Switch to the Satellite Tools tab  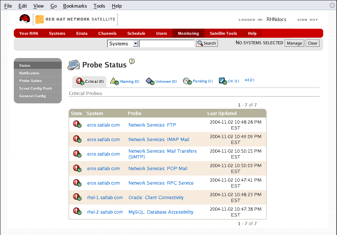pos(223,33)
